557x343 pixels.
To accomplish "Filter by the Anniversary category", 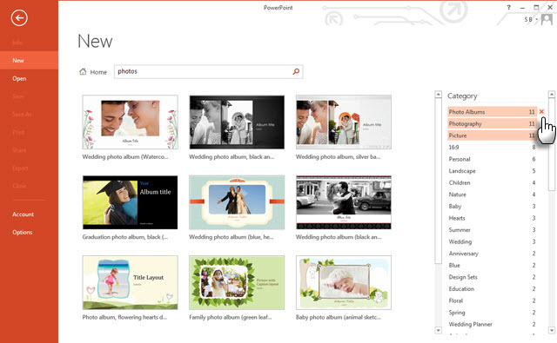I will point(492,254).
